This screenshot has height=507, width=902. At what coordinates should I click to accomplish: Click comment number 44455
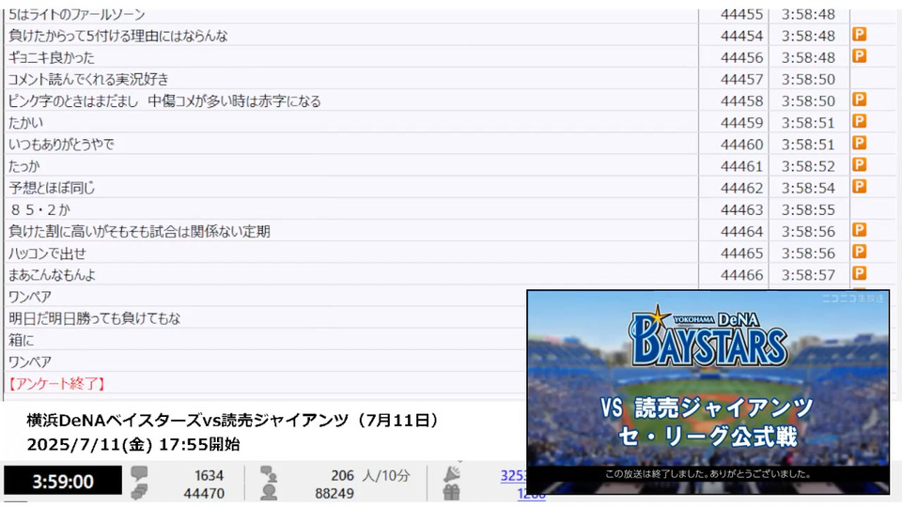tap(741, 14)
